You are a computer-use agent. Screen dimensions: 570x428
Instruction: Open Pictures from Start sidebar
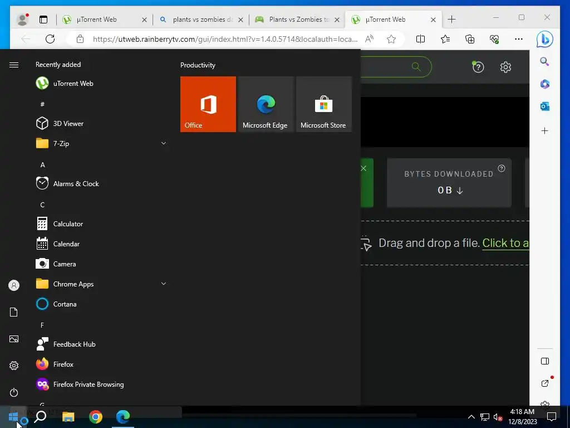(14, 339)
